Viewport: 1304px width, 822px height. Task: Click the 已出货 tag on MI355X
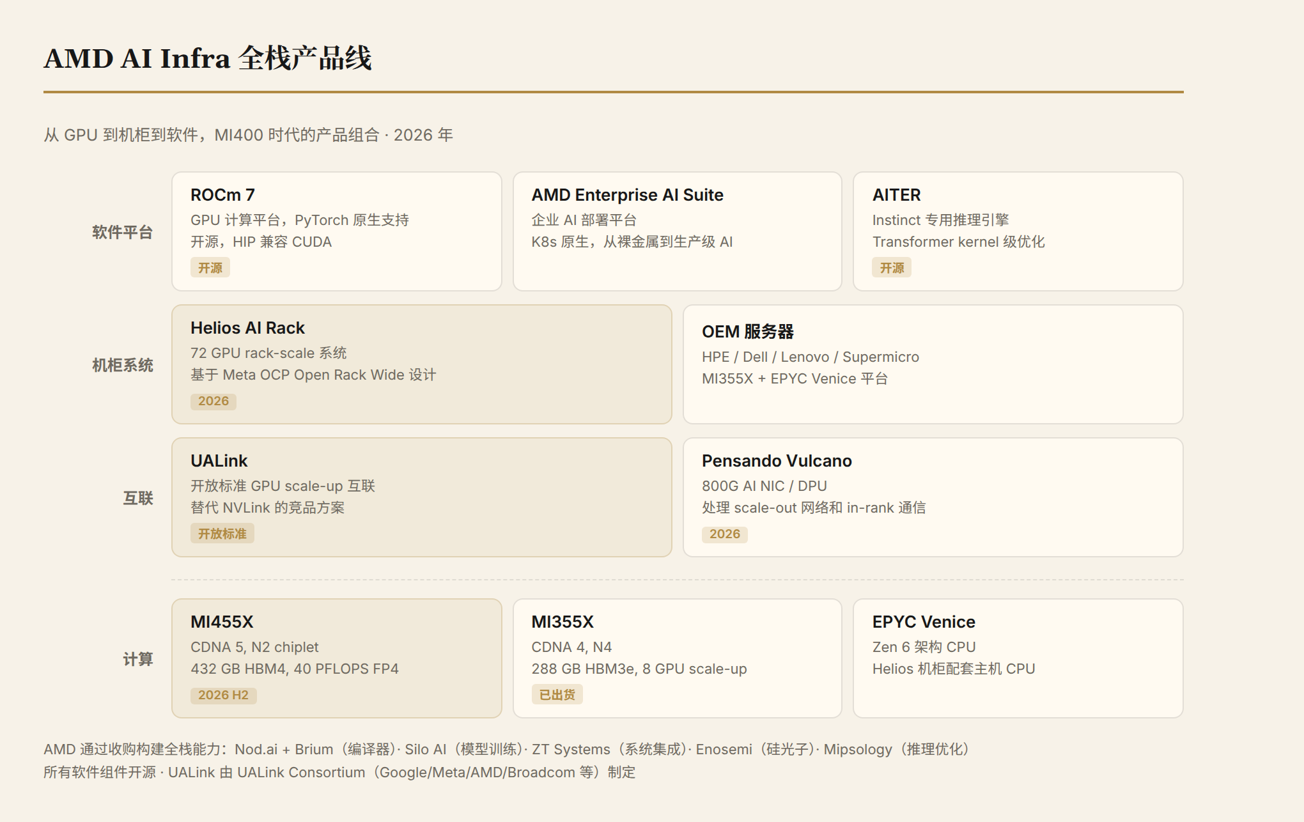[557, 695]
